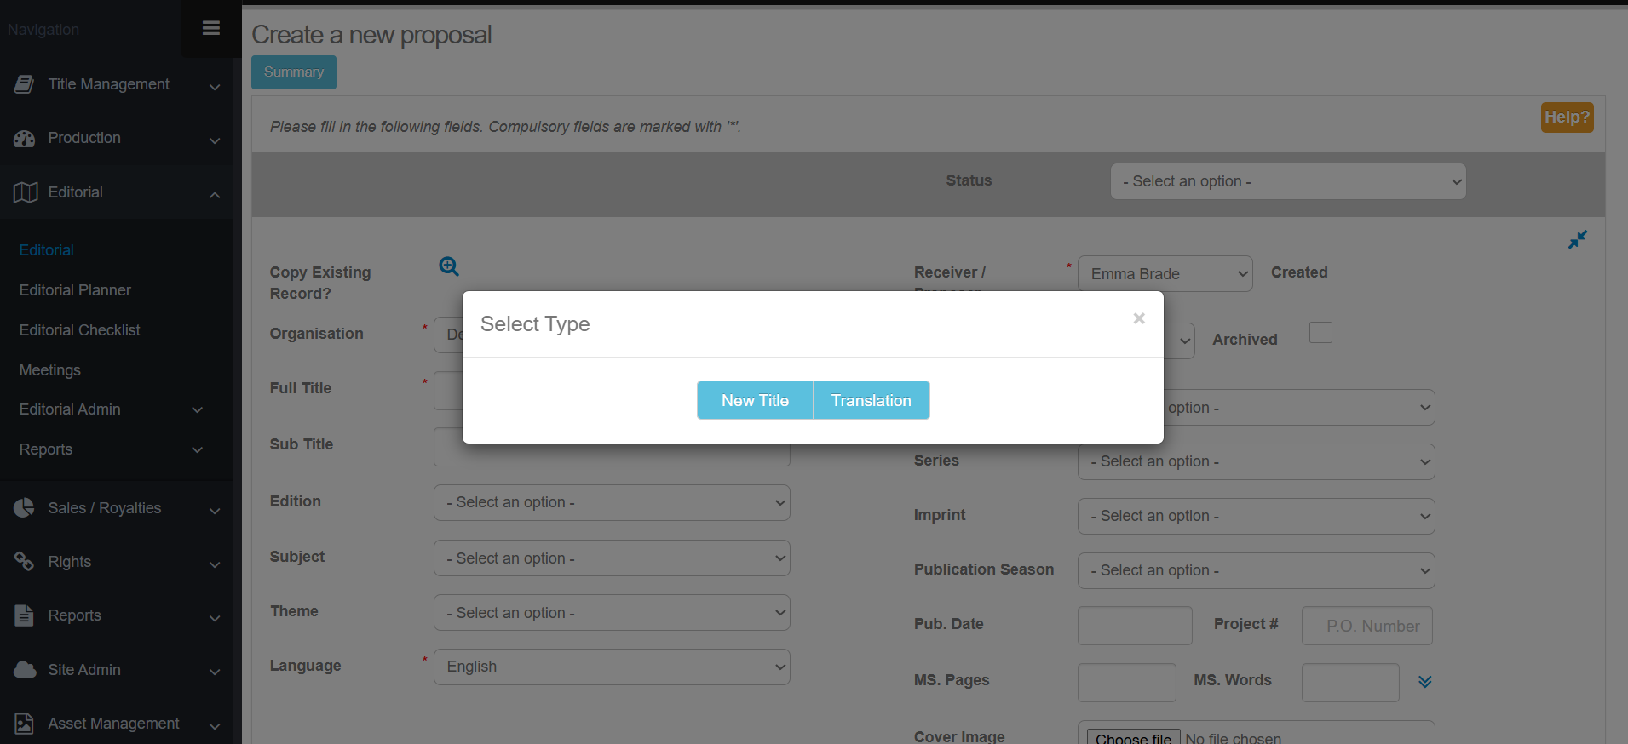Click the Rights icon in sidebar

(25, 562)
